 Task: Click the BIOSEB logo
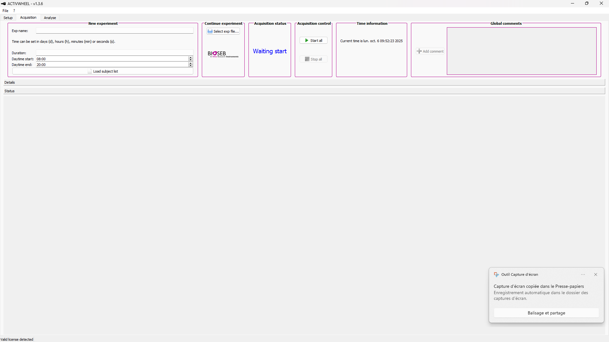point(223,54)
